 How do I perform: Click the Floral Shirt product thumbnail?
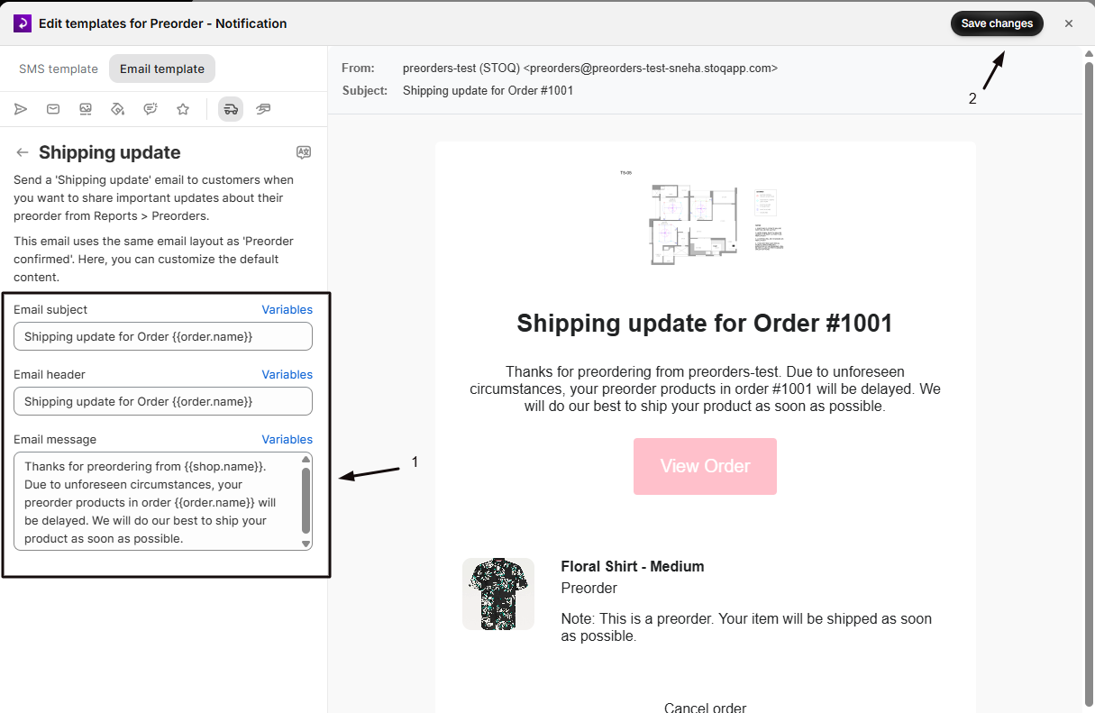(x=498, y=594)
